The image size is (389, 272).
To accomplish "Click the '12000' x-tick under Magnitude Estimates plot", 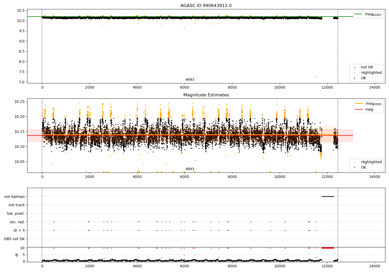I will 327,177.
